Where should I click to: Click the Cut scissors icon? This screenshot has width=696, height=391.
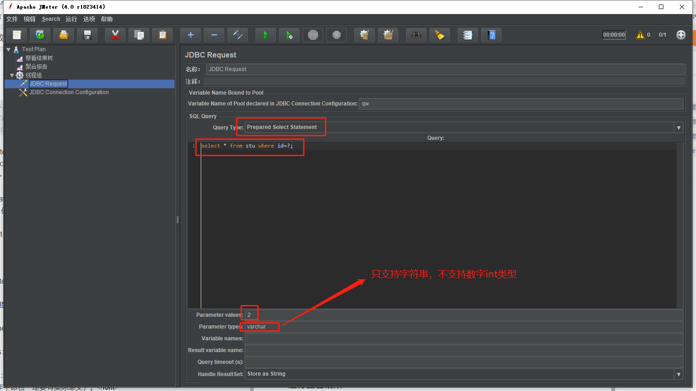coord(116,35)
